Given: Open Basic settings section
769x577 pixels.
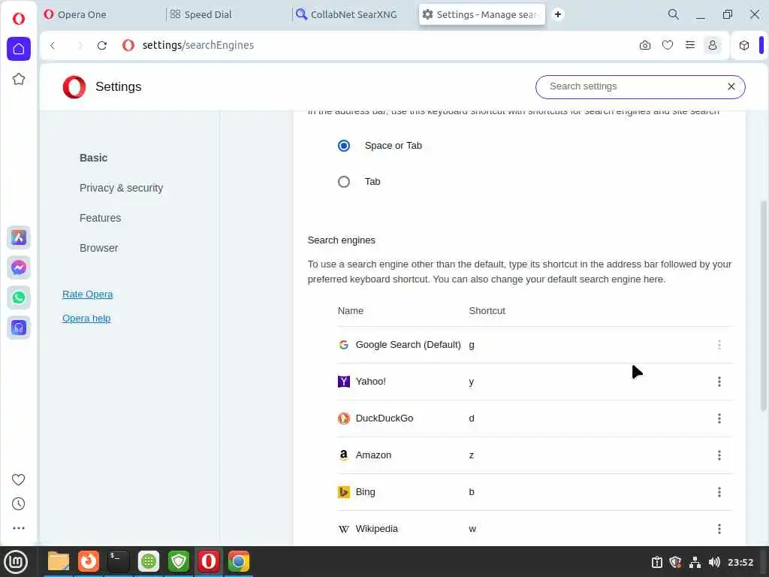Looking at the screenshot, I should click(93, 158).
